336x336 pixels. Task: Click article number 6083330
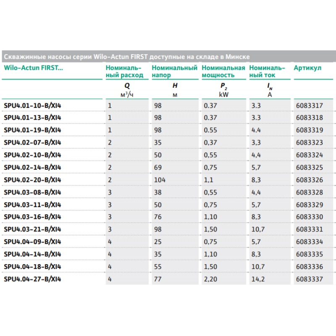click(x=310, y=217)
